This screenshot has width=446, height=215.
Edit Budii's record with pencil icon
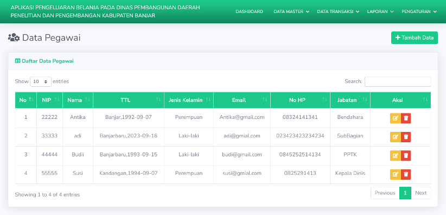coord(396,155)
